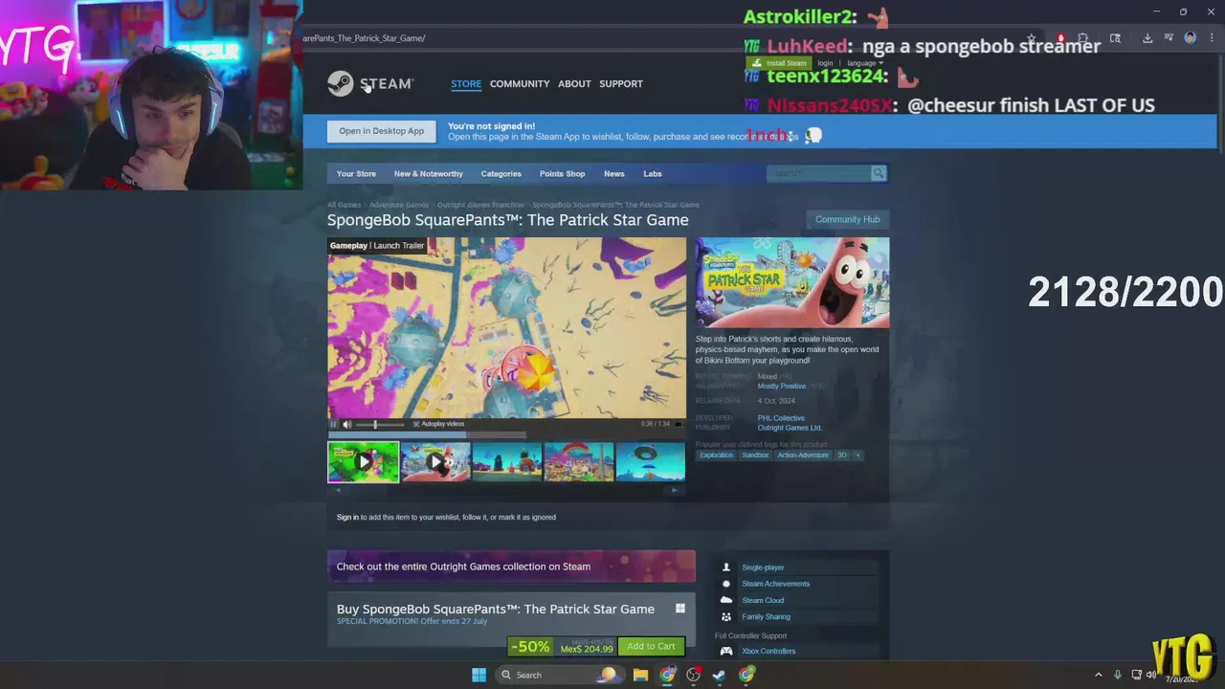Click the taskbar Search box
Image resolution: width=1225 pixels, height=689 pixels.
click(x=560, y=676)
